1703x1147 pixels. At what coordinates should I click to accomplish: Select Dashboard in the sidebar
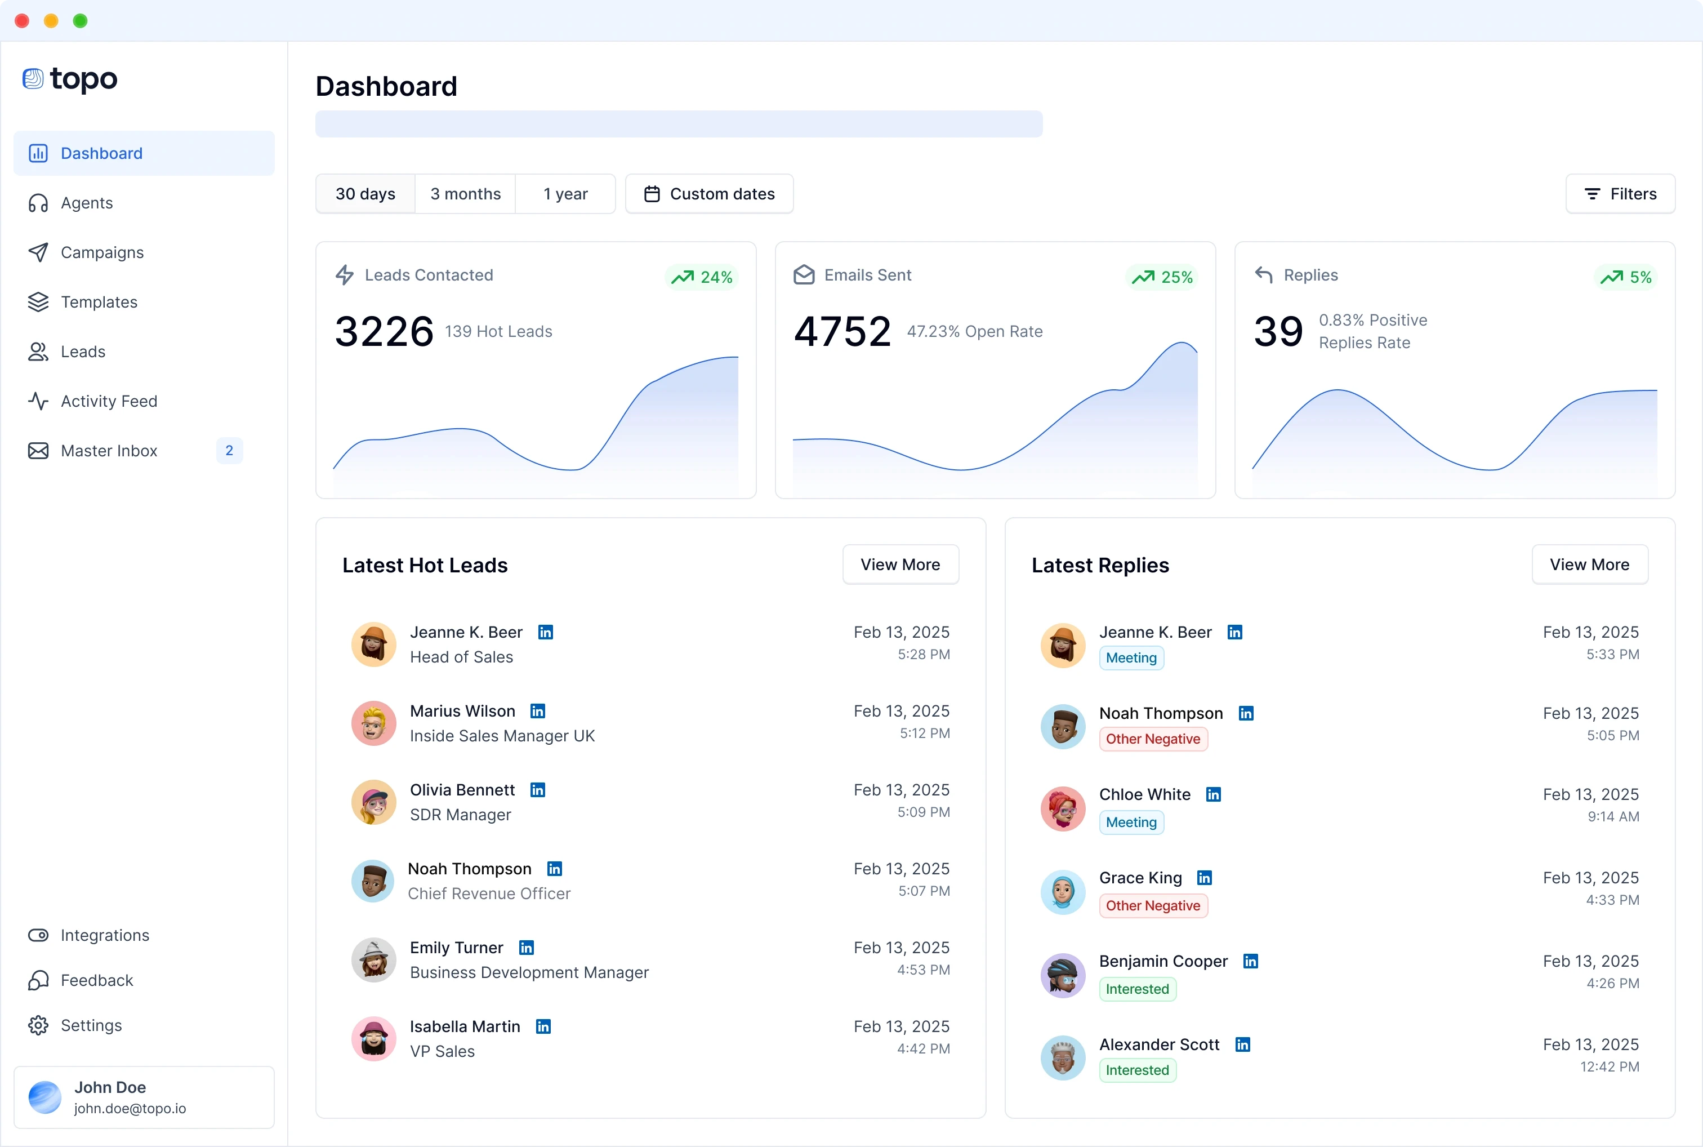(101, 154)
